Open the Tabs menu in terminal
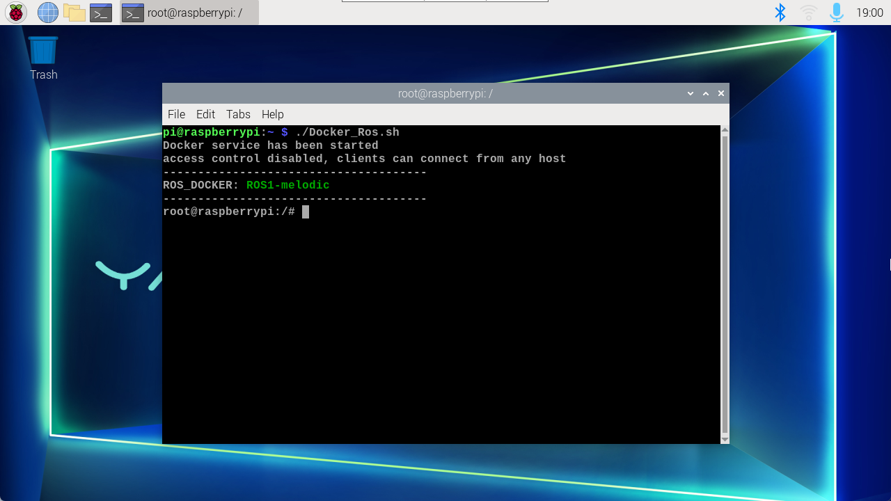 (x=238, y=114)
